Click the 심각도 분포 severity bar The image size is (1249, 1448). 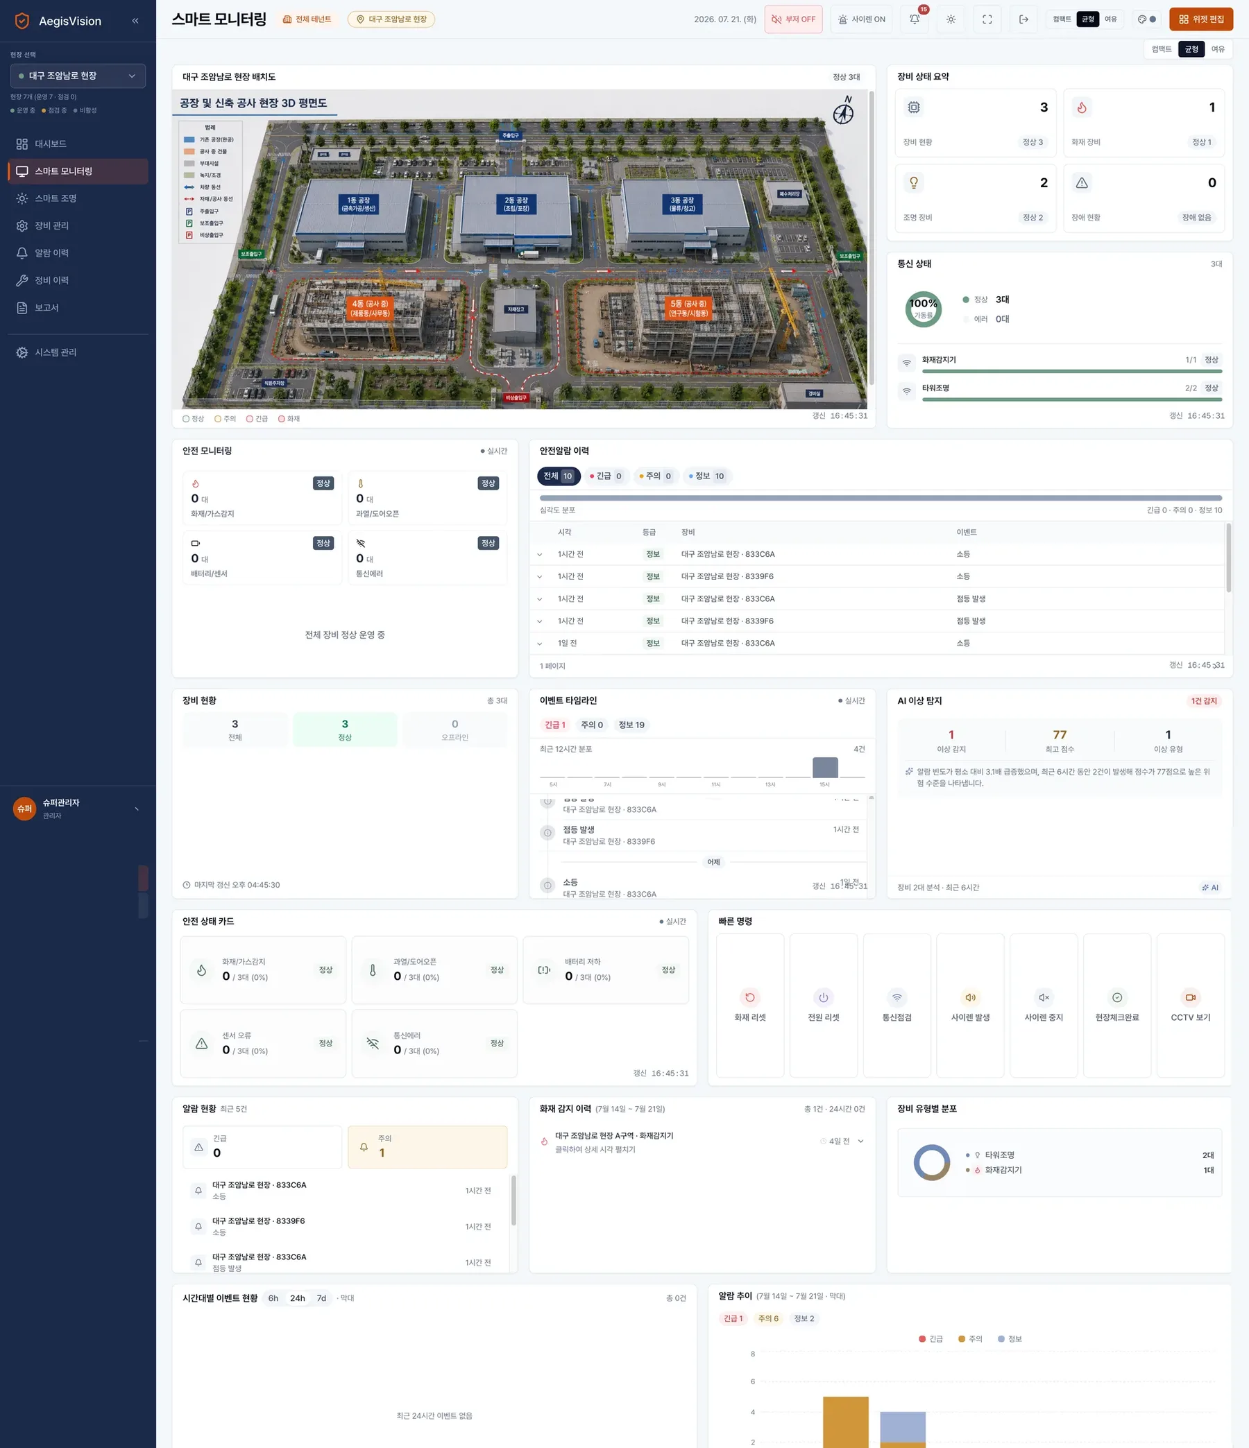[881, 499]
